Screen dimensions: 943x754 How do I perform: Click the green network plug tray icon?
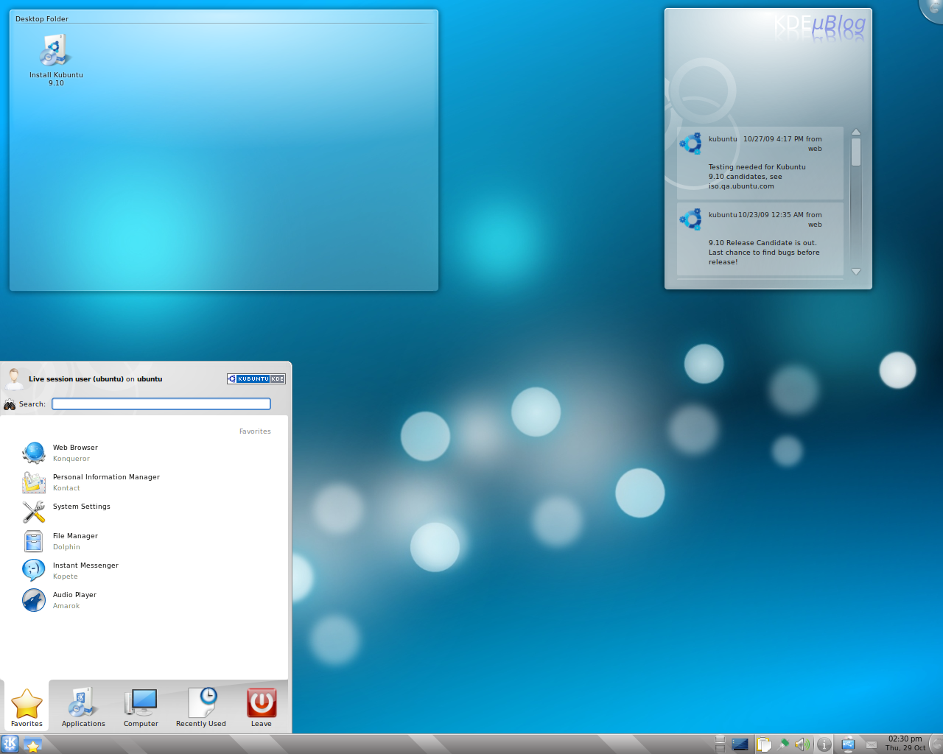click(x=783, y=744)
